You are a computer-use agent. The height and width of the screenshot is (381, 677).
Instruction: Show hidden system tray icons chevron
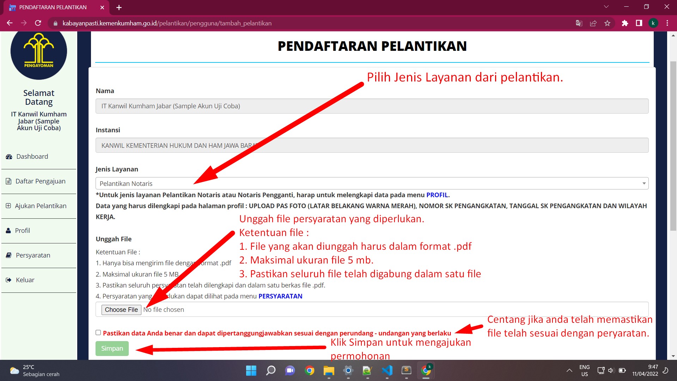coord(569,370)
